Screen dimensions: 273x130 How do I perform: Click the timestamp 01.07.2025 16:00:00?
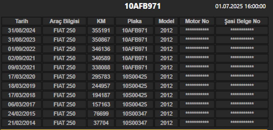click(240, 6)
